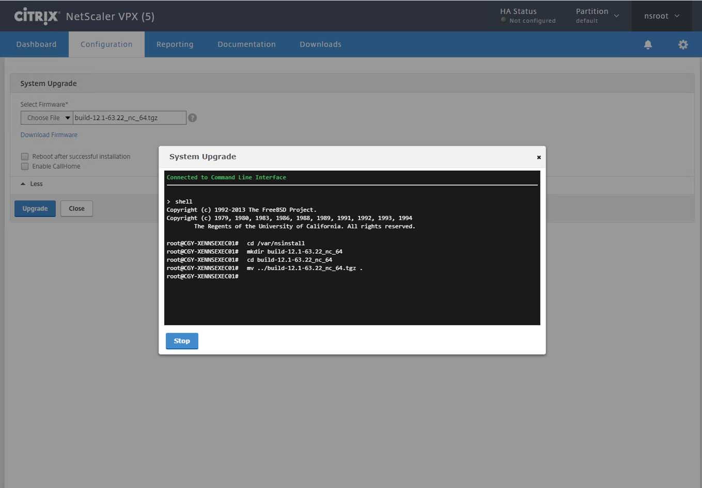Open the notifications bell icon
The width and height of the screenshot is (702, 488).
648,45
